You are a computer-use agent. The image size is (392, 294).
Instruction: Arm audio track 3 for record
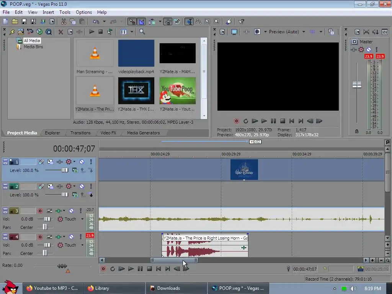pos(40,211)
